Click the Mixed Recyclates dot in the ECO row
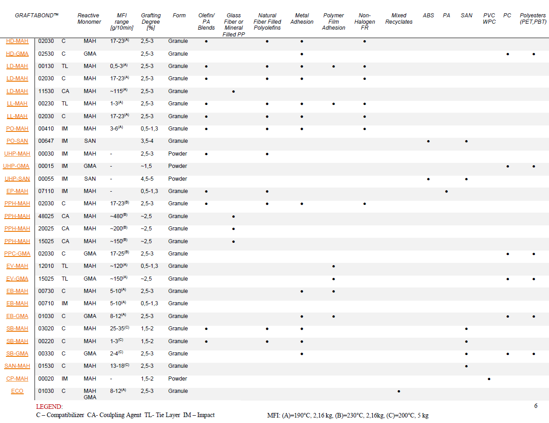The image size is (549, 423). click(x=399, y=391)
